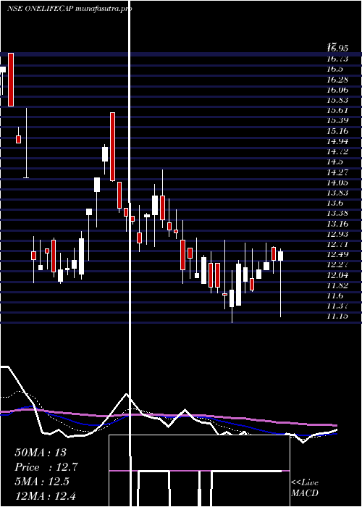Select the 13.16 axis label
362x507 pixels.
[x=337, y=223]
